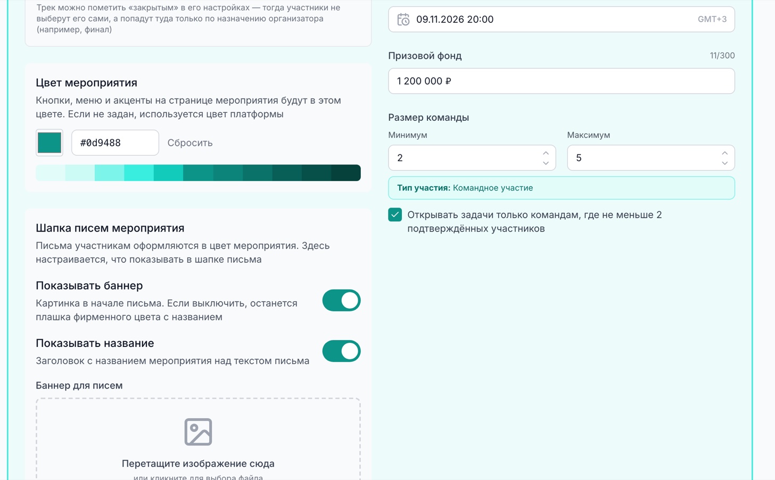This screenshot has width=775, height=480.
Task: Click the Цвет мероприятия heading
Action: (x=87, y=82)
